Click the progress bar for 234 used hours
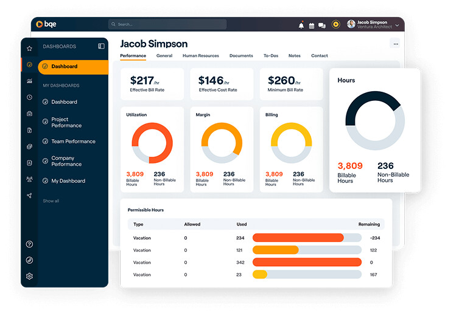The image size is (459, 313). point(307,238)
